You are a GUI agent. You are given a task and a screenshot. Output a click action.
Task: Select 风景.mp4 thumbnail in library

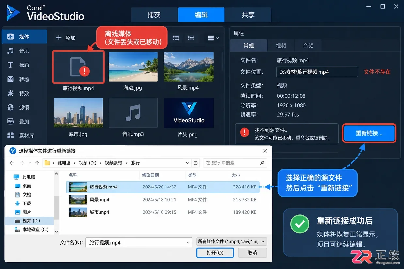189,67
